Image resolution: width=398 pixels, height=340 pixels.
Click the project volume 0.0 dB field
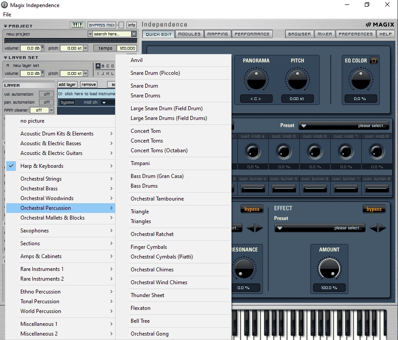tap(31, 48)
